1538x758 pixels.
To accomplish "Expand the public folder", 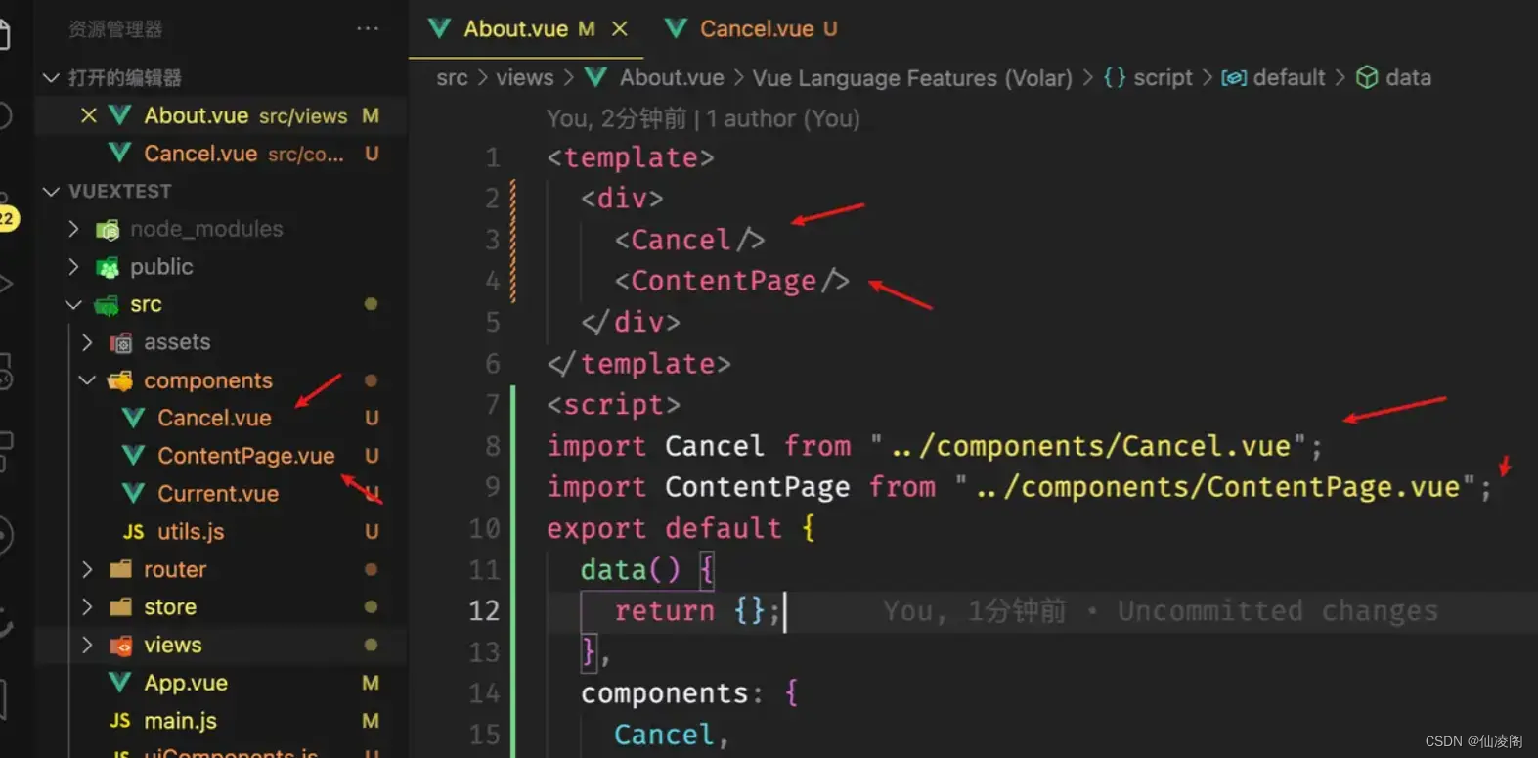I will tap(73, 267).
